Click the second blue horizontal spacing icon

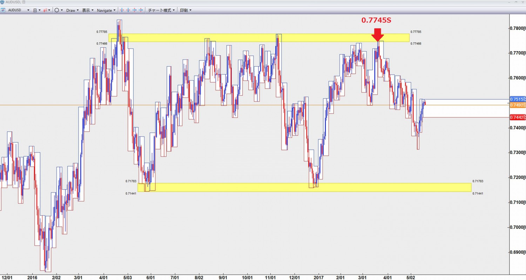click(128, 10)
